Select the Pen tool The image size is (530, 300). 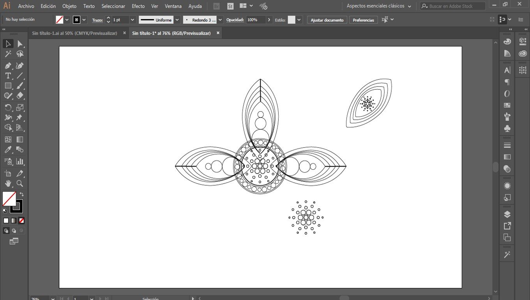coord(8,65)
